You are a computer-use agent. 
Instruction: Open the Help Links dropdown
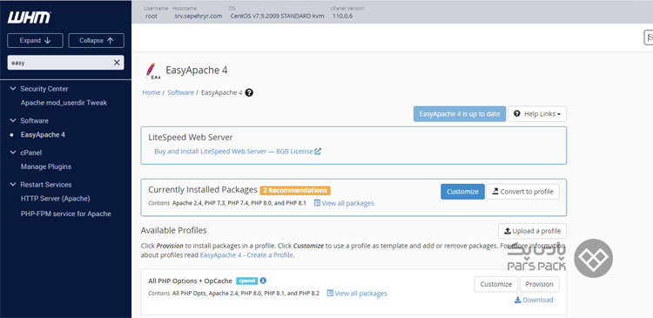point(537,114)
